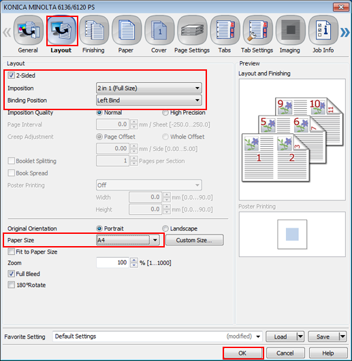Click the Page Interval field
Screen dimensions: 352x361
point(113,124)
